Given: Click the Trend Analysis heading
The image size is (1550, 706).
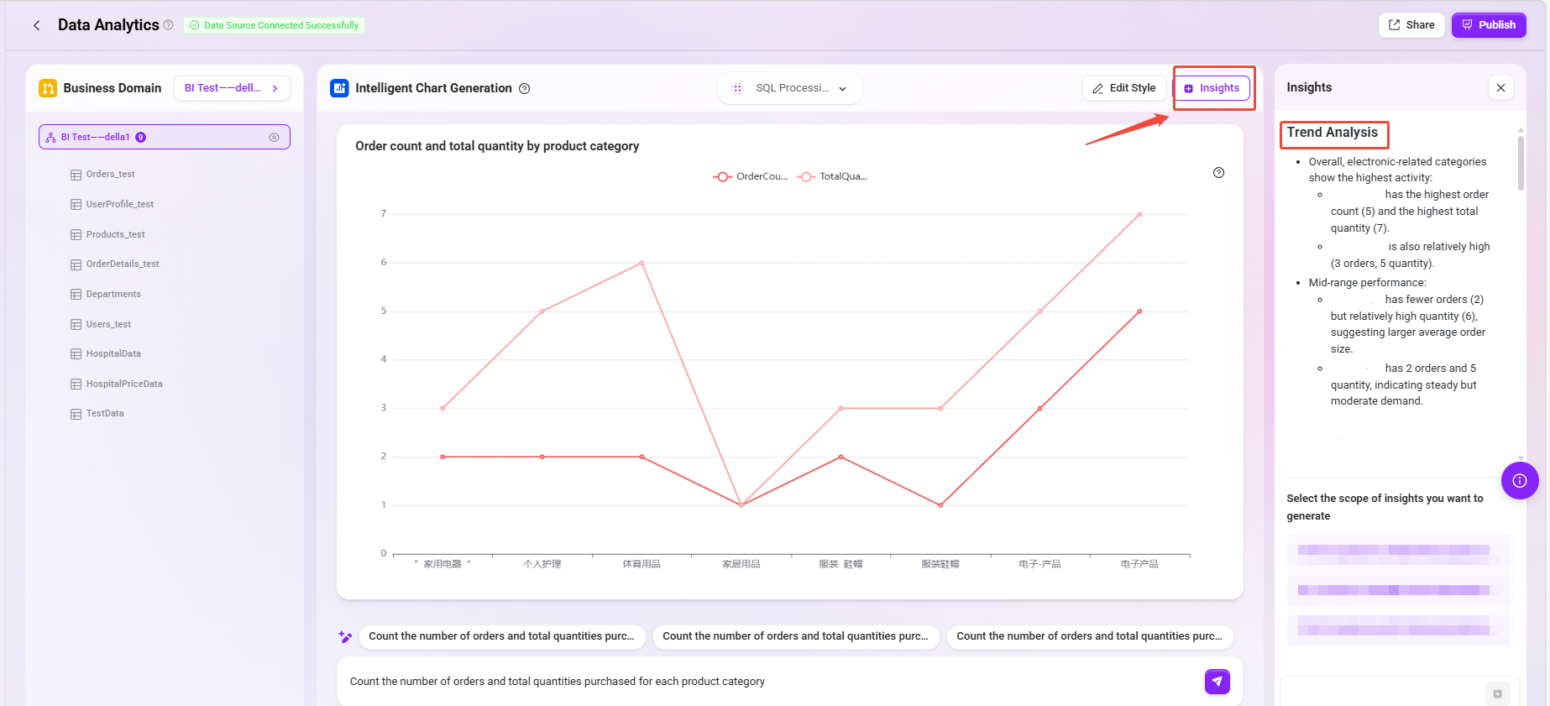Looking at the screenshot, I should pos(1332,133).
